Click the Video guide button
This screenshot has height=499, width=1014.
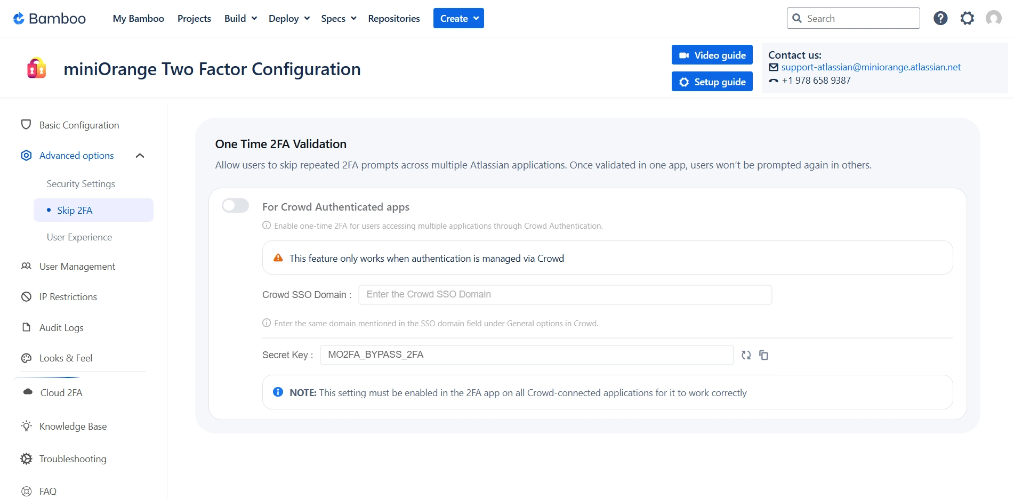(712, 54)
